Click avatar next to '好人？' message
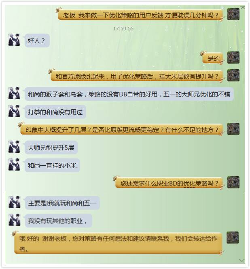This screenshot has width=250, height=269. pyautogui.click(x=14, y=40)
